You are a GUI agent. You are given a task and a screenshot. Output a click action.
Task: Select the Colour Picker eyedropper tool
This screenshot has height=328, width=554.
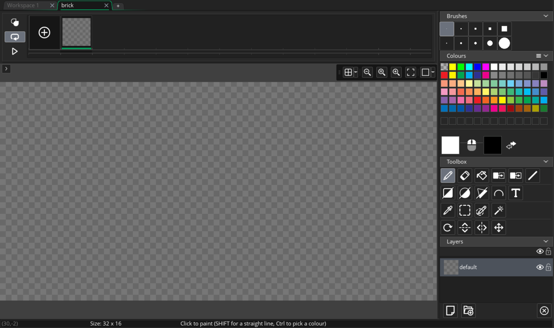pyautogui.click(x=448, y=210)
